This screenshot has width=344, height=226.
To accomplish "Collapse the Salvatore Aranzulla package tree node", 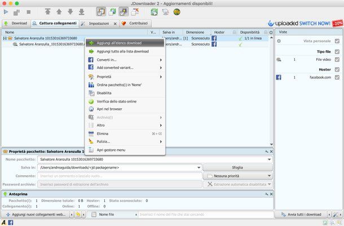I will pyautogui.click(x=5, y=38).
